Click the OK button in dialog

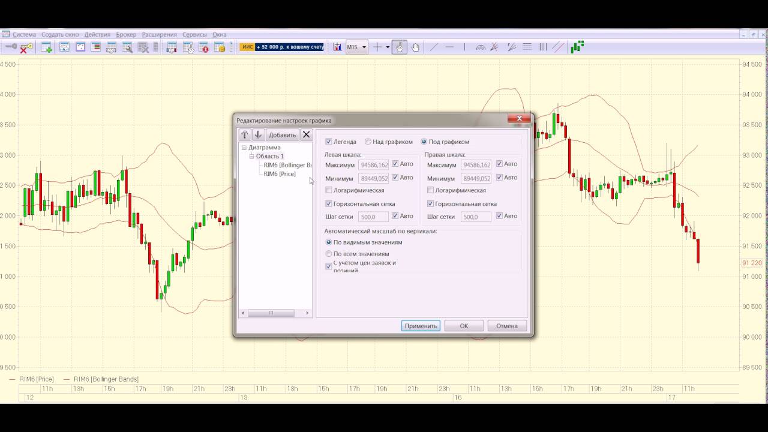point(464,326)
